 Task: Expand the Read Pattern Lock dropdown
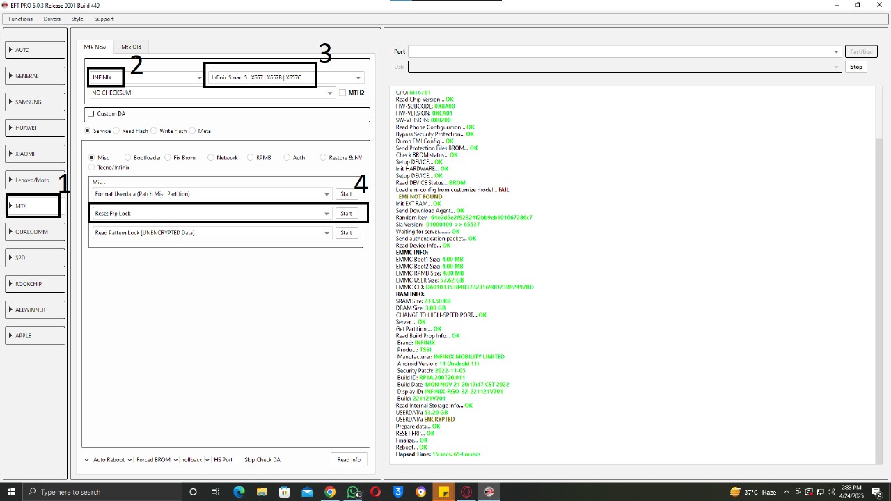[326, 233]
